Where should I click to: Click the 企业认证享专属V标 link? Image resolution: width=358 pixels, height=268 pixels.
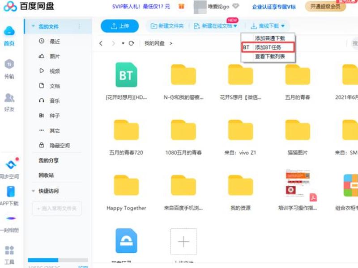[x=274, y=7]
